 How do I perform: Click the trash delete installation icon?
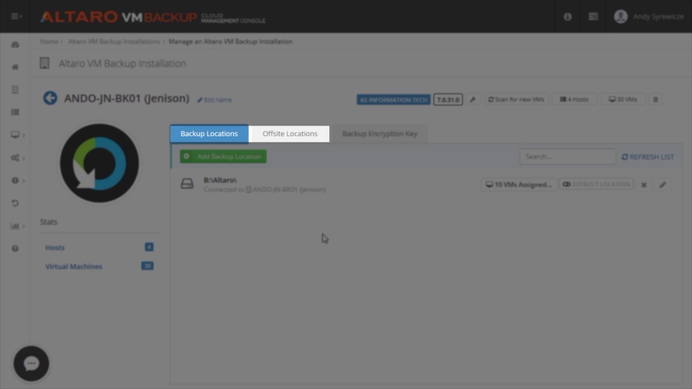[x=656, y=99]
